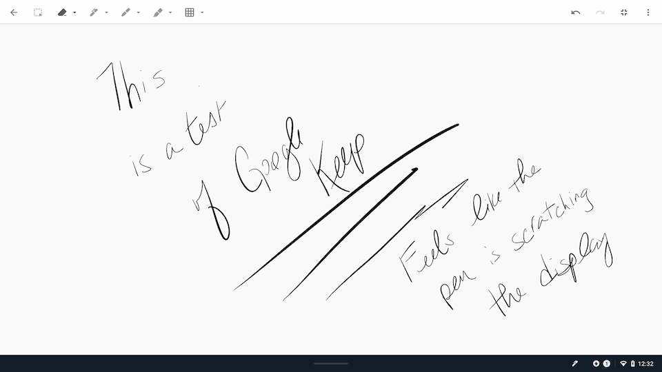
Task: Open the Eraser options dropdown arrow
Action: (74, 12)
